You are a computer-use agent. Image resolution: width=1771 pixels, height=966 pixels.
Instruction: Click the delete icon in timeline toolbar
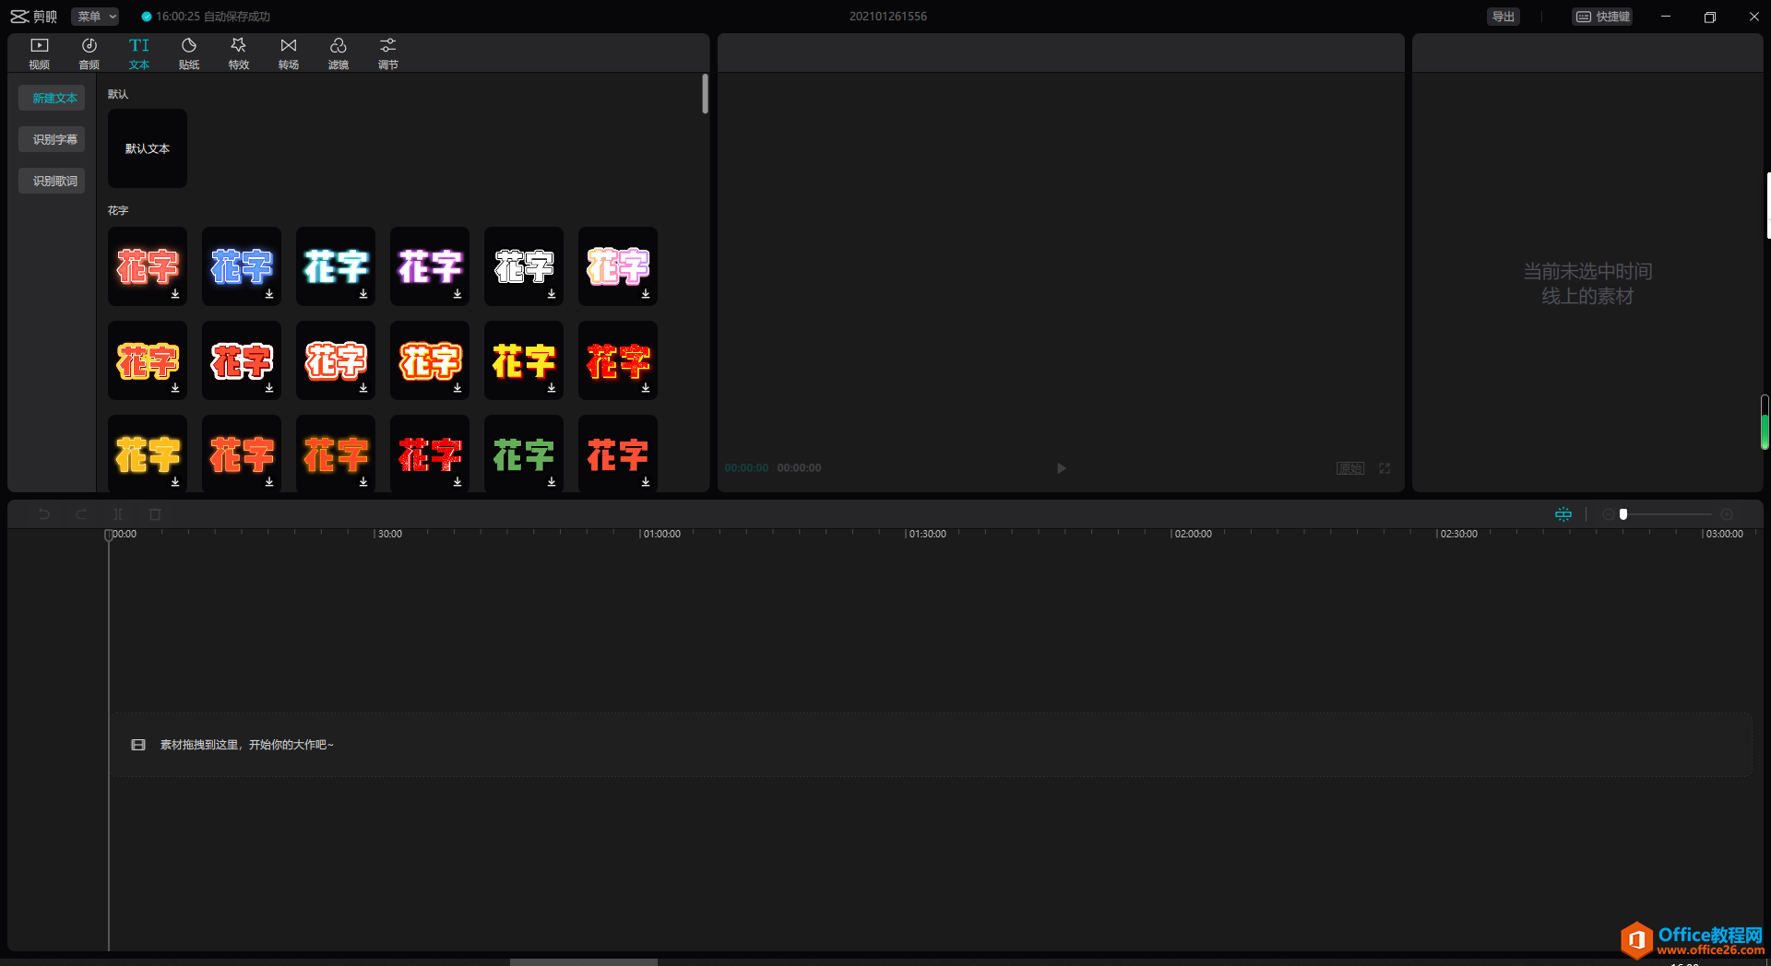(x=155, y=514)
